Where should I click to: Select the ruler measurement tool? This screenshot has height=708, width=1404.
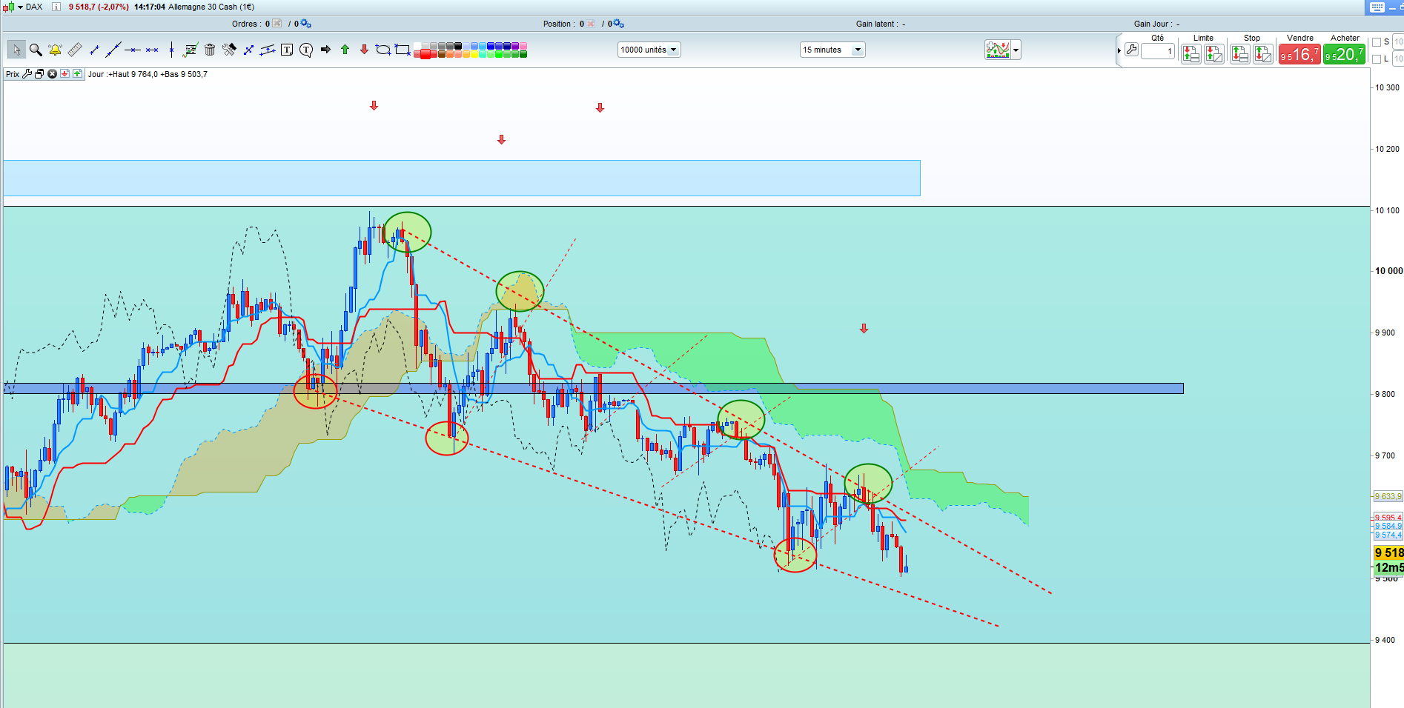pyautogui.click(x=74, y=50)
